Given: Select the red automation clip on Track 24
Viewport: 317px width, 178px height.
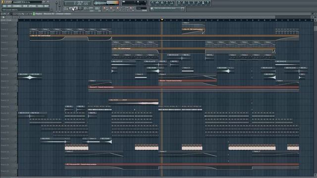Looking at the screenshot, I should 182,166.
